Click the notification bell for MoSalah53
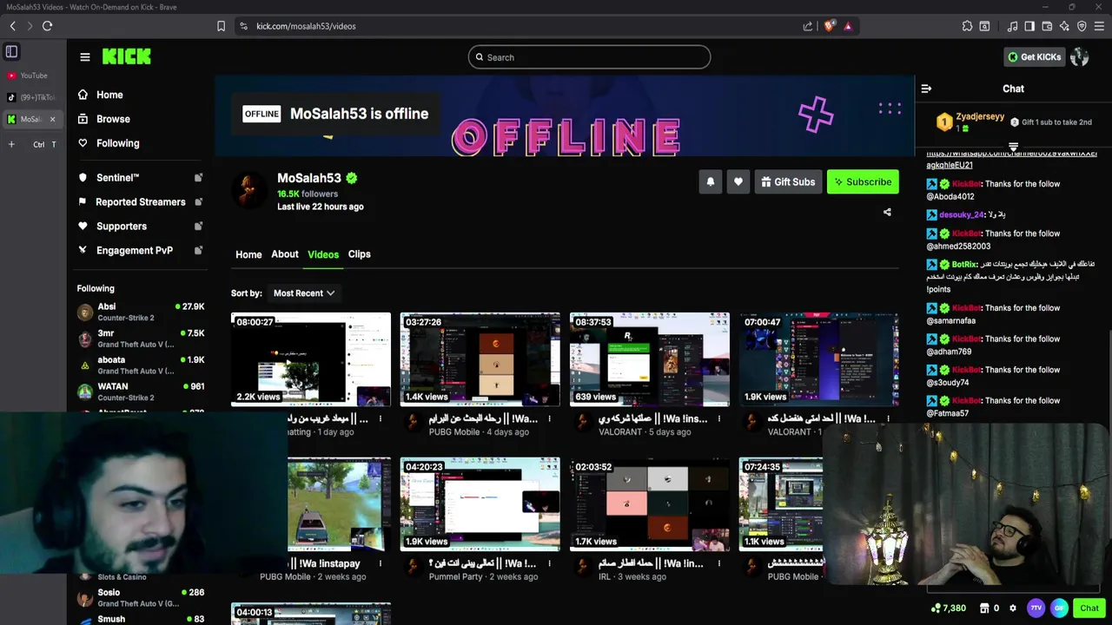 [x=710, y=181]
